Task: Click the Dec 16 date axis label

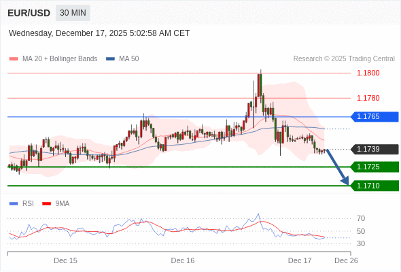Action: click(183, 260)
